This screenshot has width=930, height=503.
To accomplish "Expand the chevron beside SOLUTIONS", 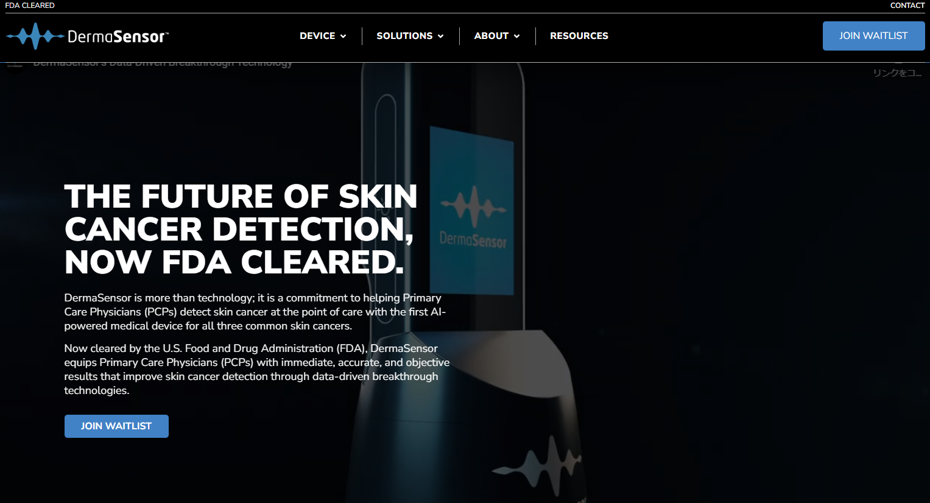I will coord(440,36).
